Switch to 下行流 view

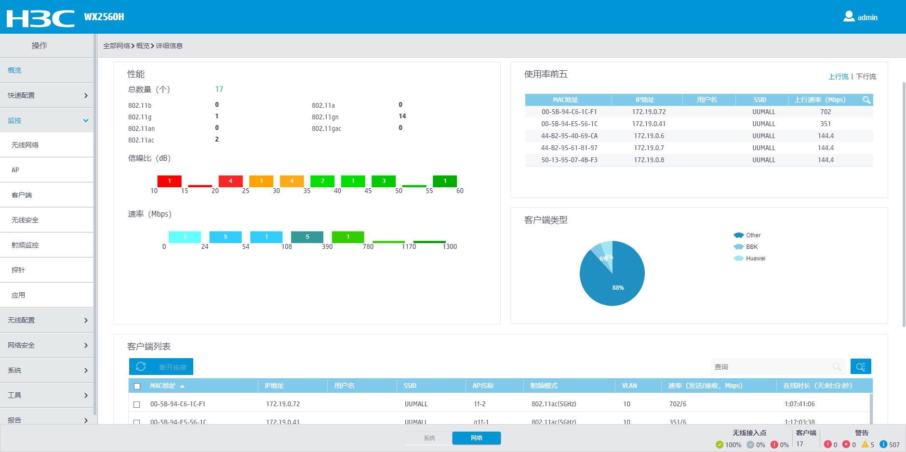pos(866,77)
